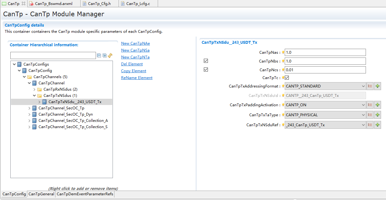Click the collapse-all icon above the tree
The height and width of the screenshot is (200, 386).
99,56
